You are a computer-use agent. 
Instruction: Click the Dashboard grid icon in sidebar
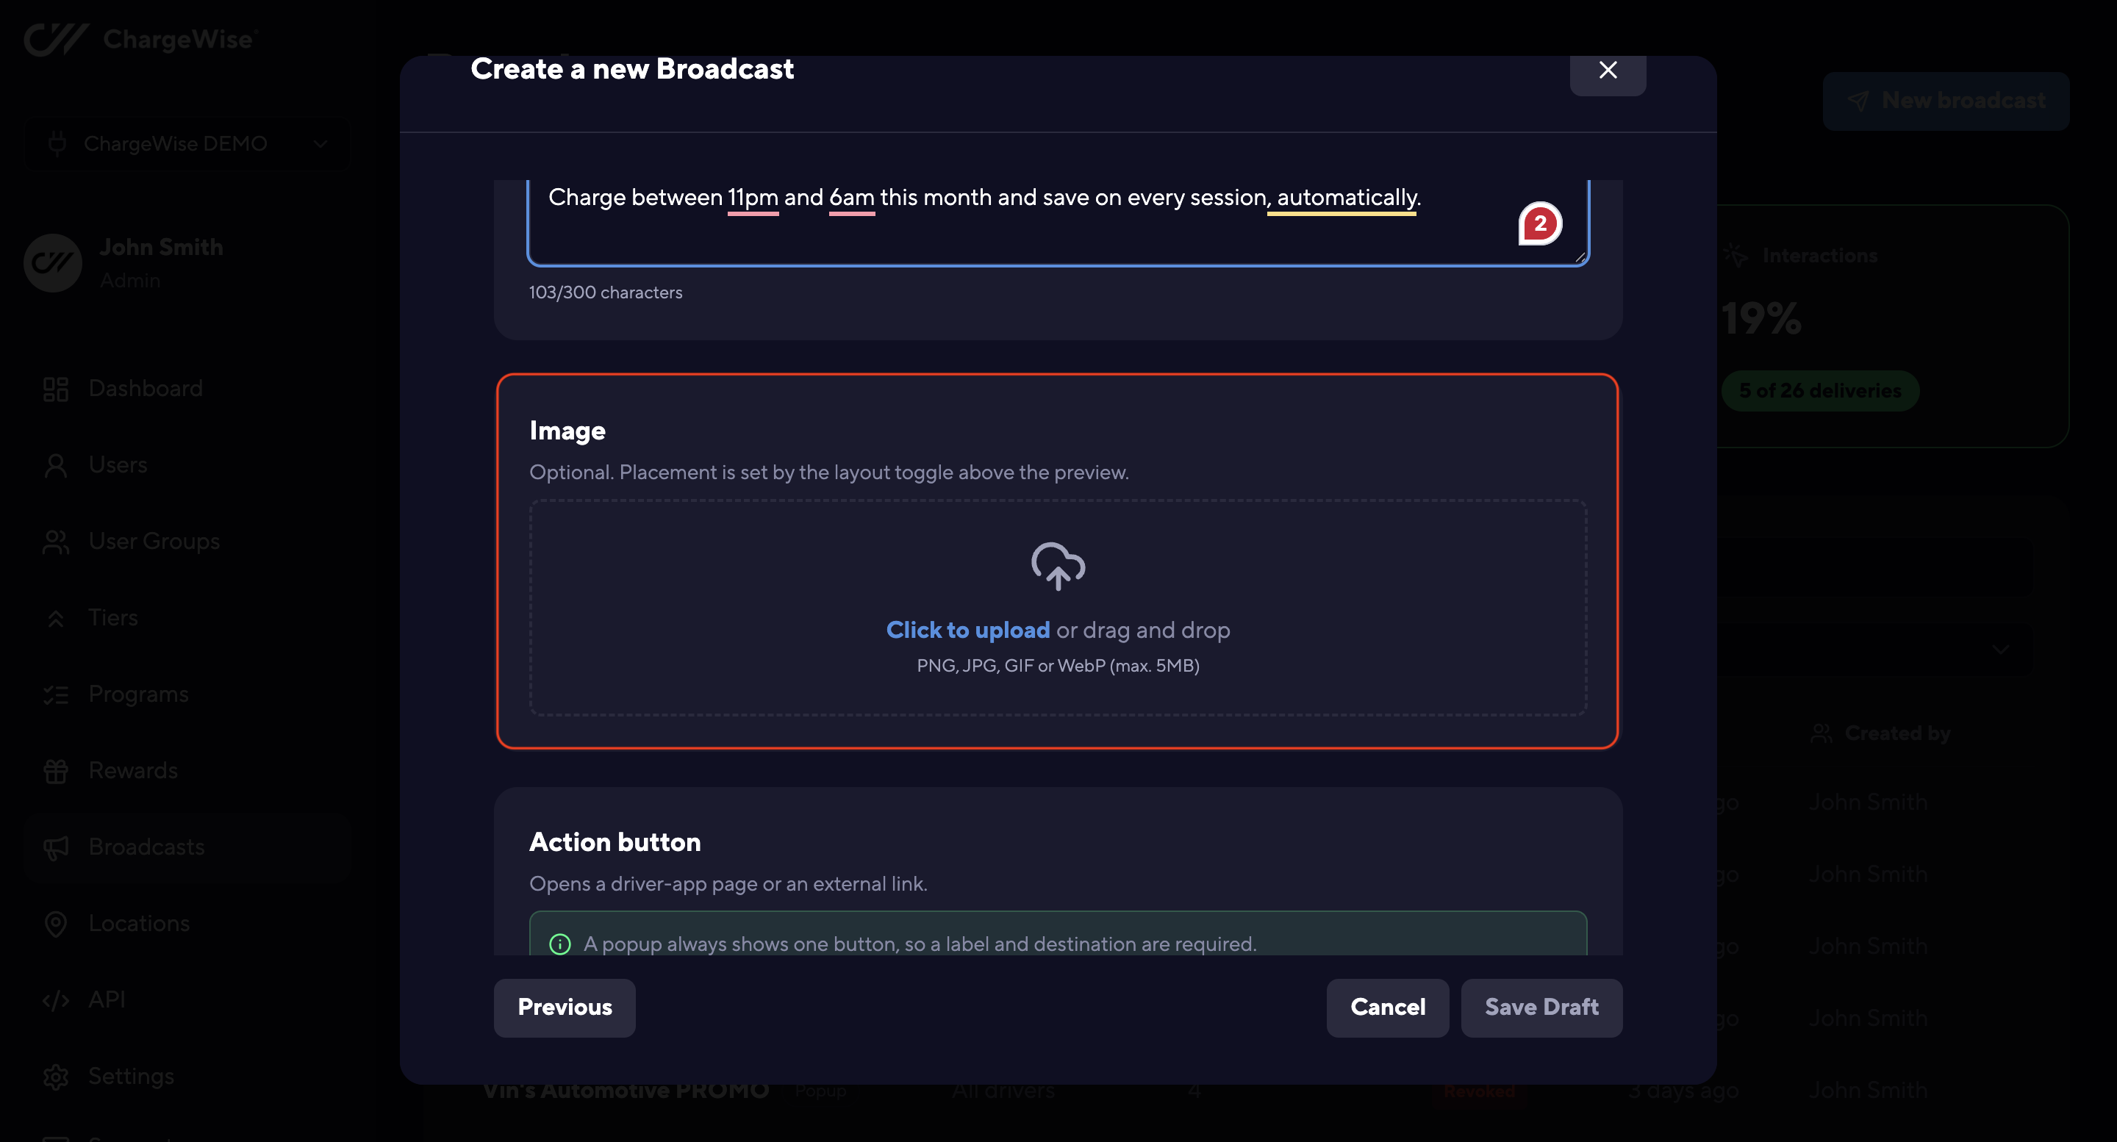click(56, 389)
